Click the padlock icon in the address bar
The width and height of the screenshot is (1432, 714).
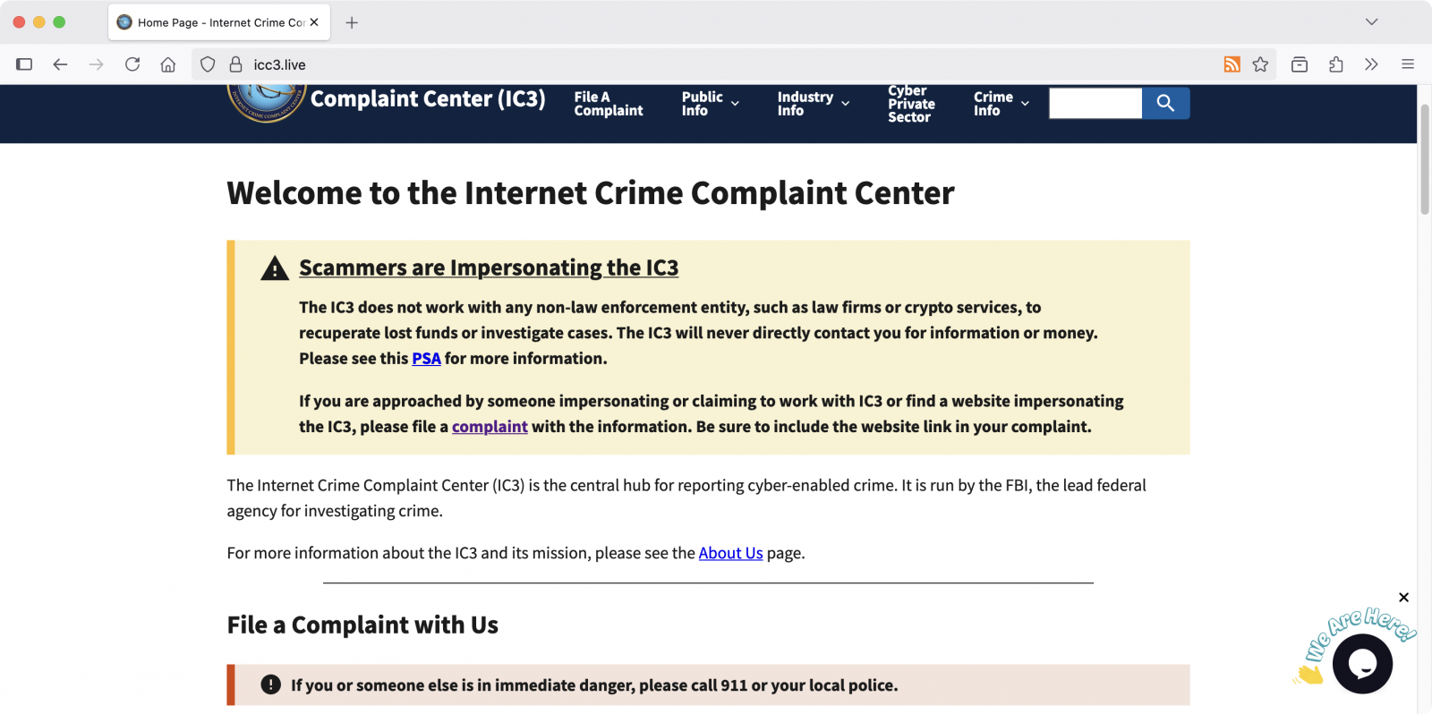click(x=234, y=64)
